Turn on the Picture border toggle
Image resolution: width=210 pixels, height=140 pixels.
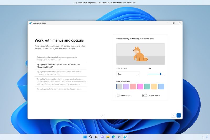click(x=144, y=96)
